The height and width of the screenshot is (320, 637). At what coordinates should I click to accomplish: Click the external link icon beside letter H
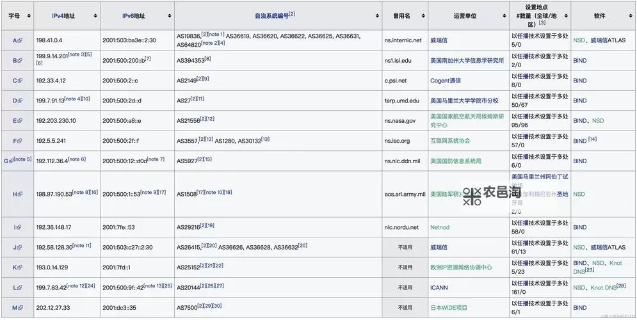click(20, 194)
